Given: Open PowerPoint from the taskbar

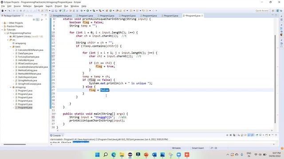Looking at the screenshot, I should pos(146,155).
